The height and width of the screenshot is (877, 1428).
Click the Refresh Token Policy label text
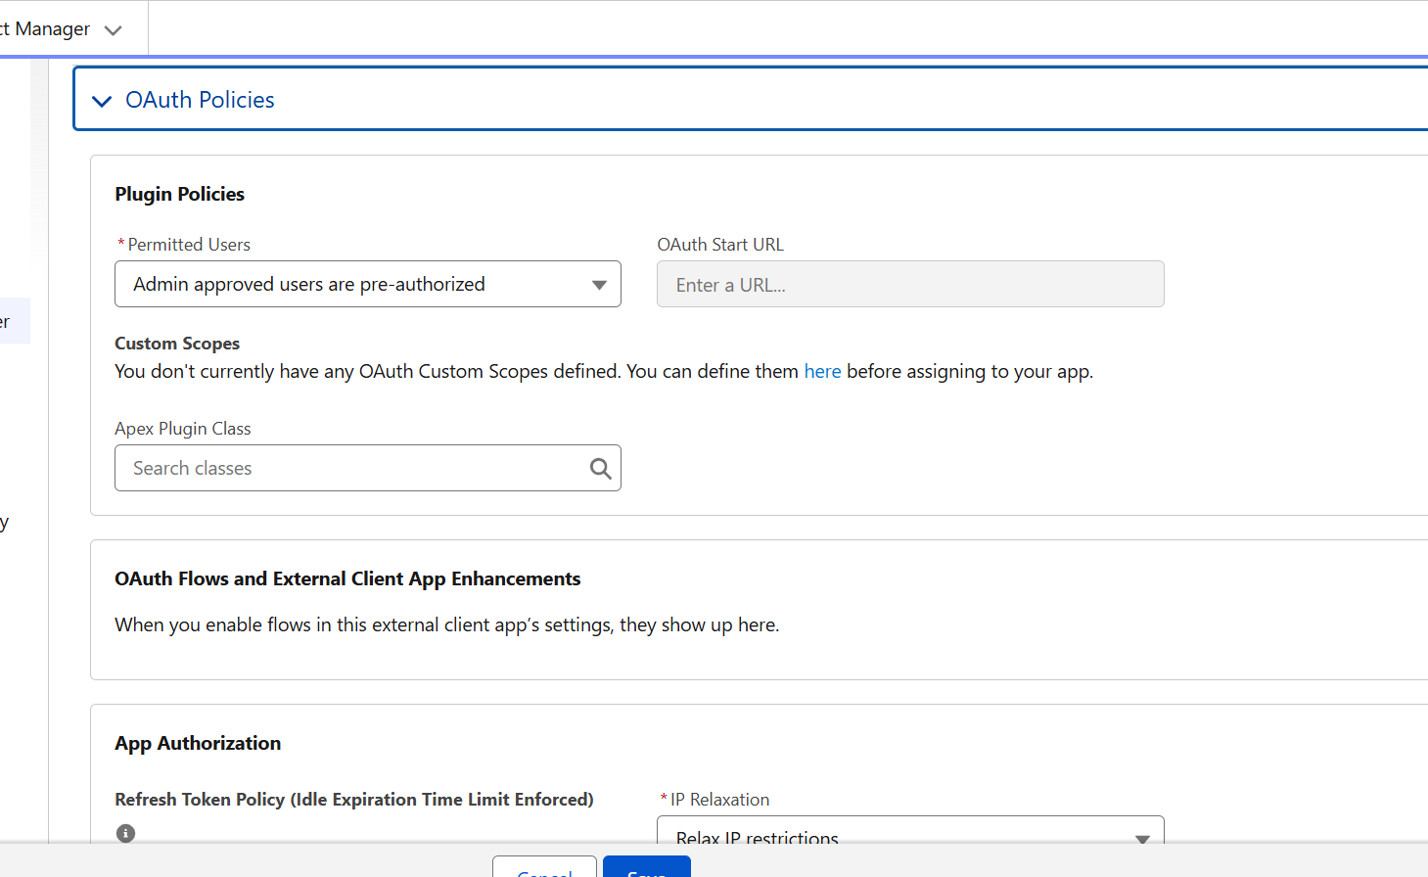[x=354, y=800]
